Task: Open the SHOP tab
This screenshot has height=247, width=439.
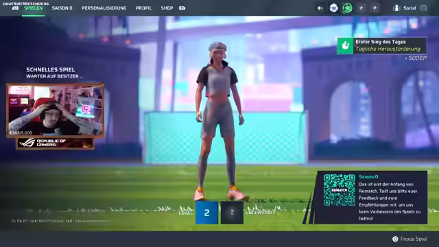Action: (x=167, y=8)
